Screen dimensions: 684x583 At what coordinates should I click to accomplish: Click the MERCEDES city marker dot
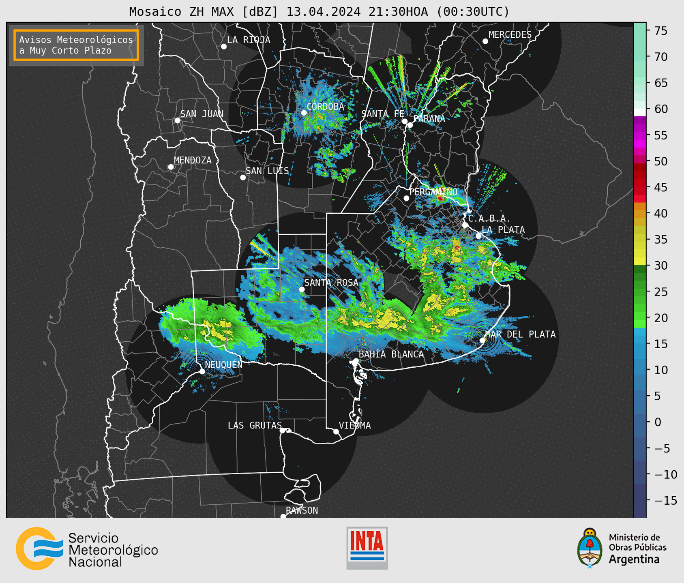click(485, 41)
